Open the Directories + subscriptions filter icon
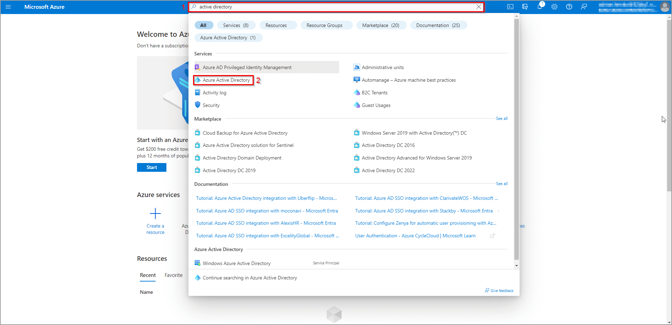Viewport: 672px width, 325px height. pos(525,7)
